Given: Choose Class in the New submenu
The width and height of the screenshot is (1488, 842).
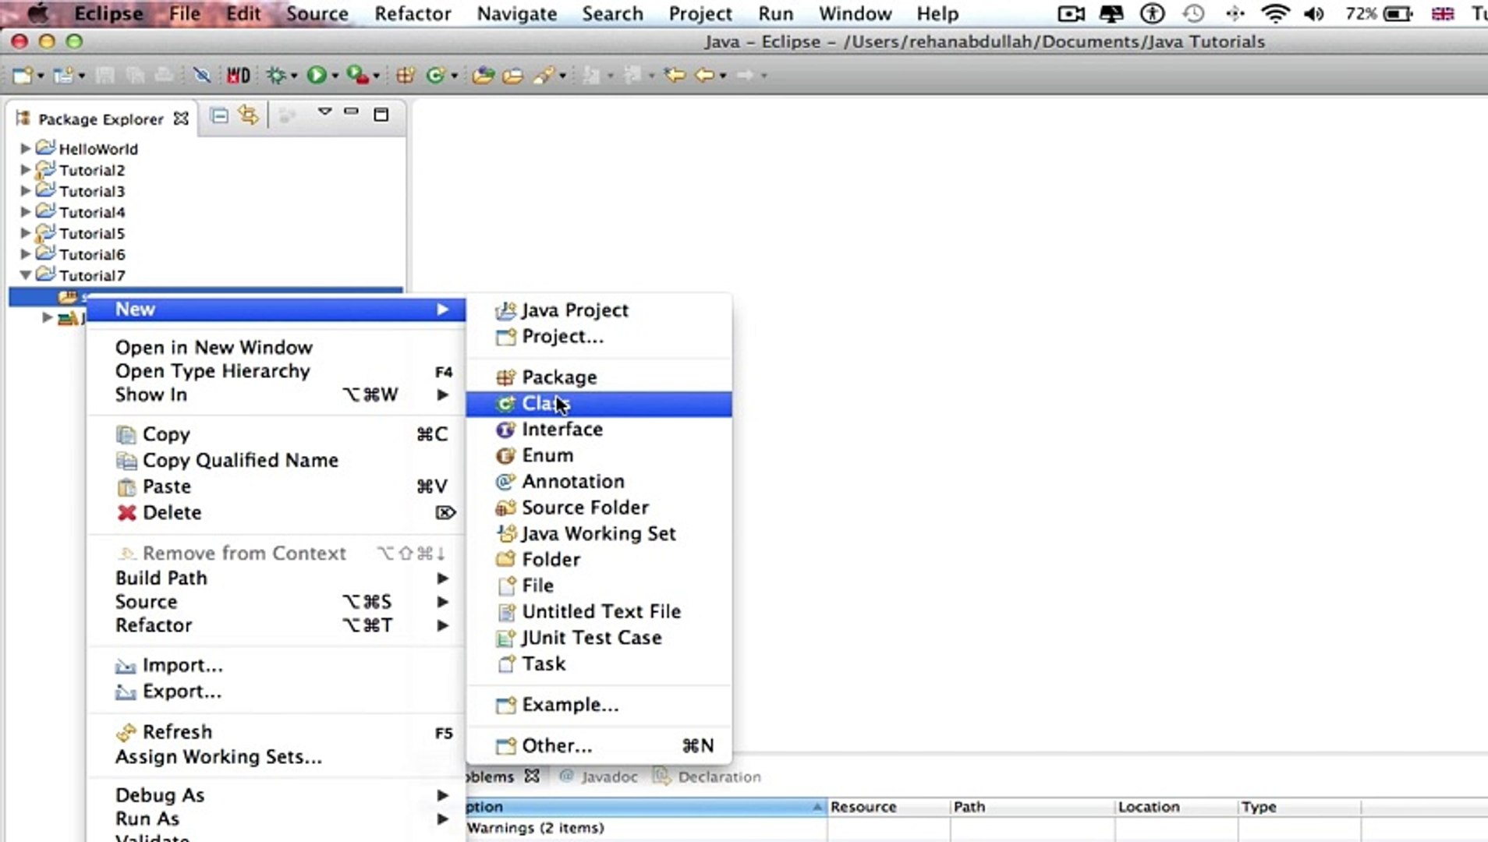Looking at the screenshot, I should pos(598,404).
